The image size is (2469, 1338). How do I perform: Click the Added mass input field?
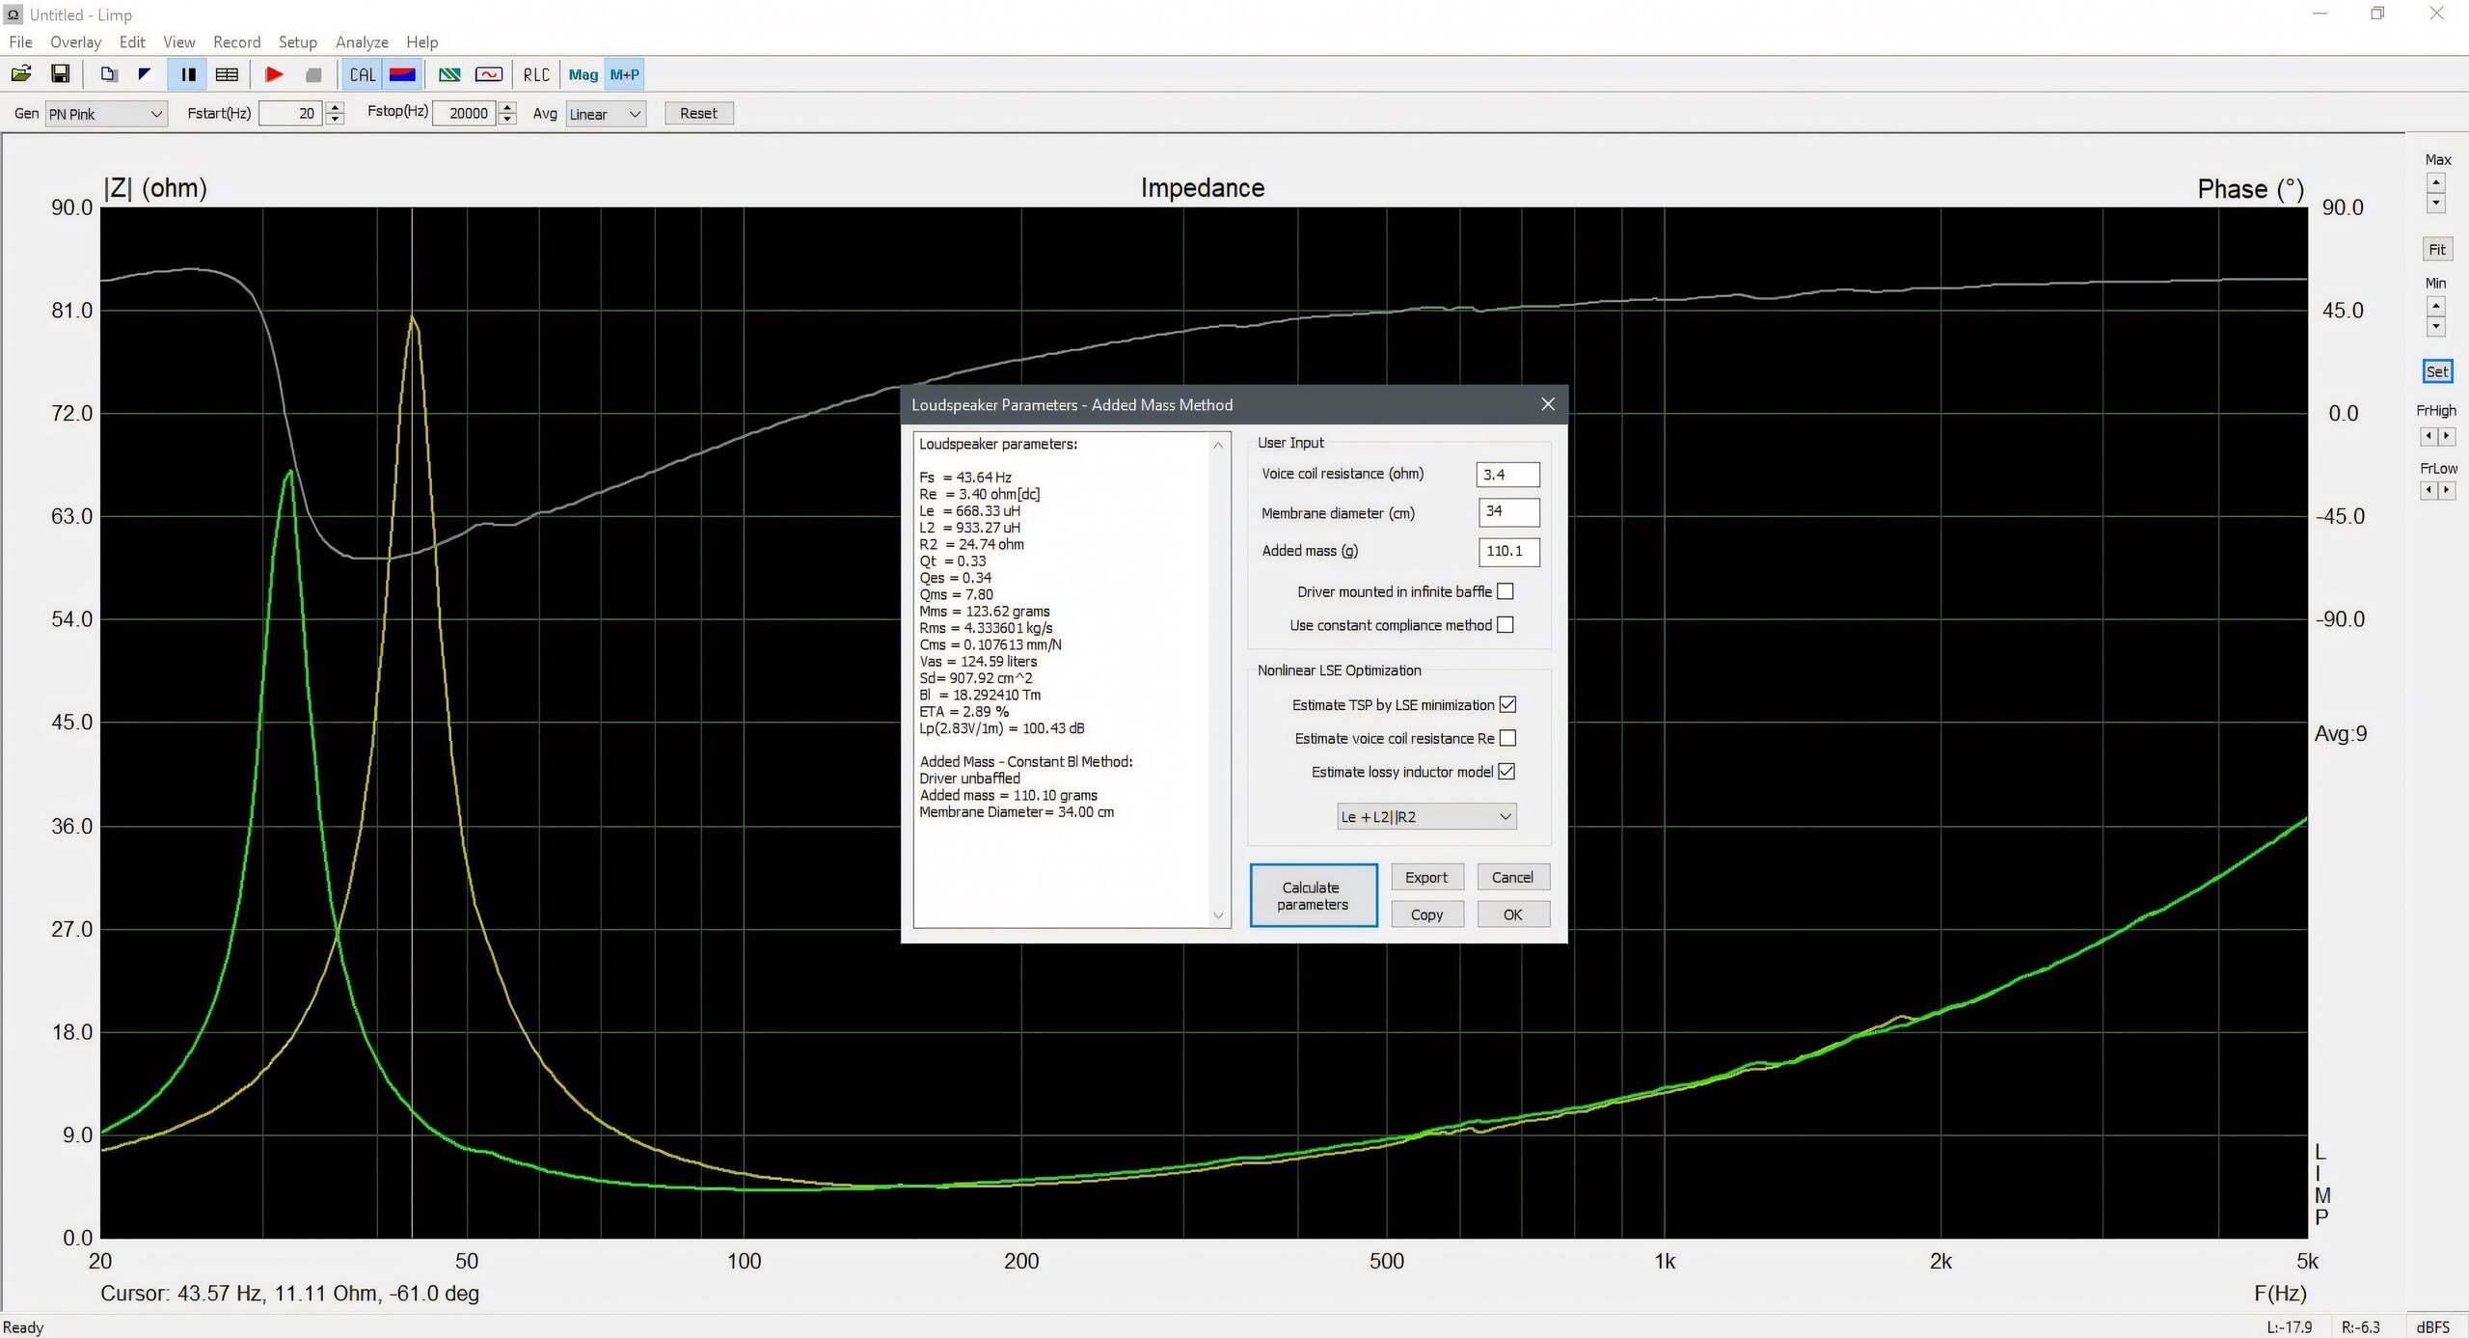point(1508,552)
